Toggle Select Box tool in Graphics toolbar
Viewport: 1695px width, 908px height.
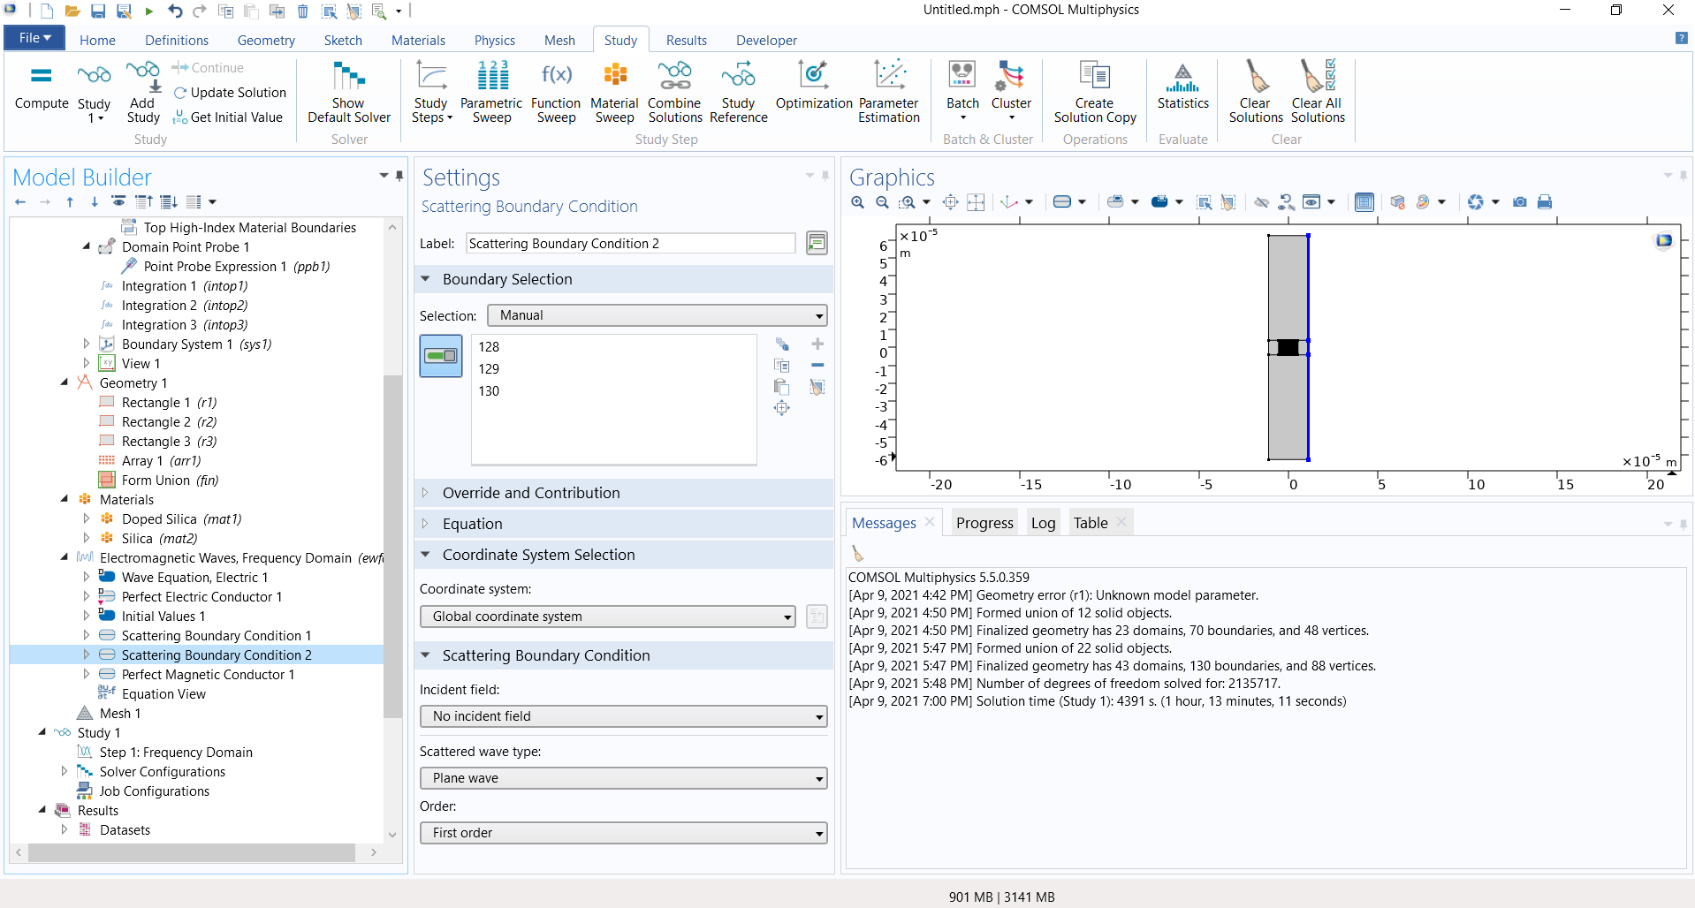[1204, 202]
